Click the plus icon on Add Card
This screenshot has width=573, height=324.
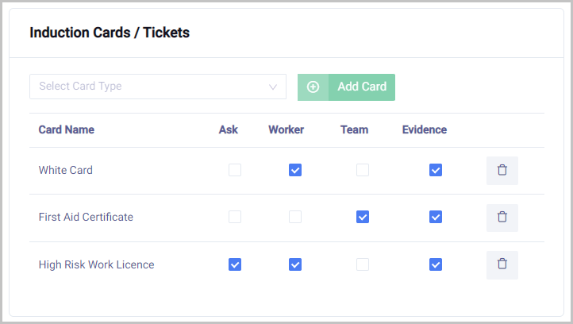click(x=313, y=87)
